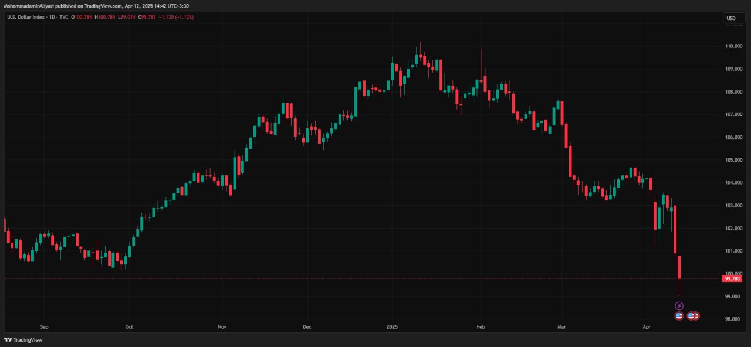Click the 102.000 price axis label
The height and width of the screenshot is (347, 751).
tap(734, 228)
